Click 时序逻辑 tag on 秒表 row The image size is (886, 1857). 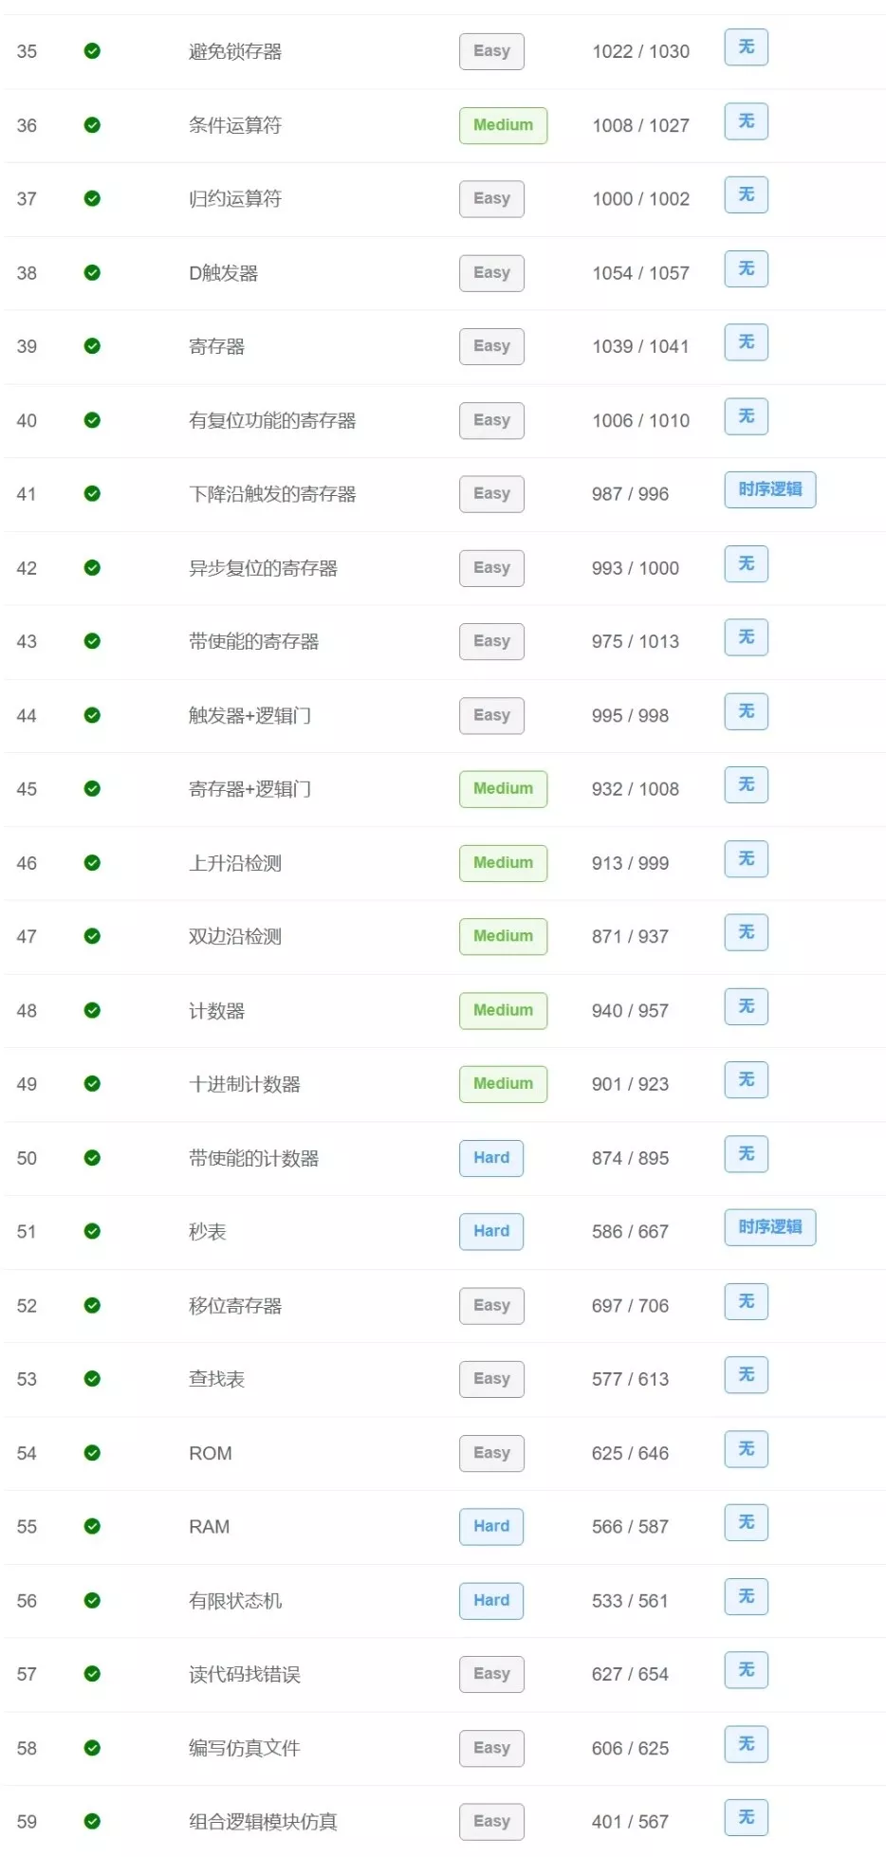[x=770, y=1227]
